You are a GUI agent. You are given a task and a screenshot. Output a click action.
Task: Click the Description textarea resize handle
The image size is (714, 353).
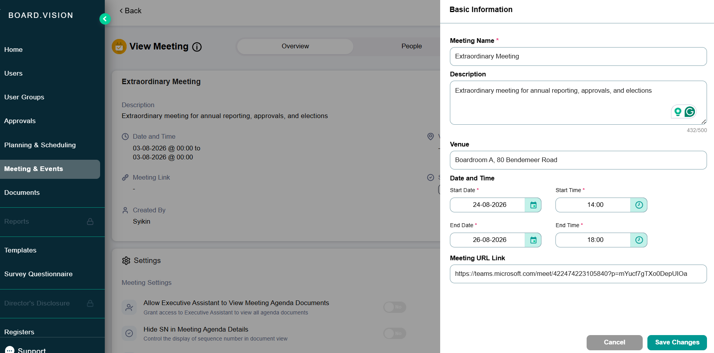[x=704, y=122]
